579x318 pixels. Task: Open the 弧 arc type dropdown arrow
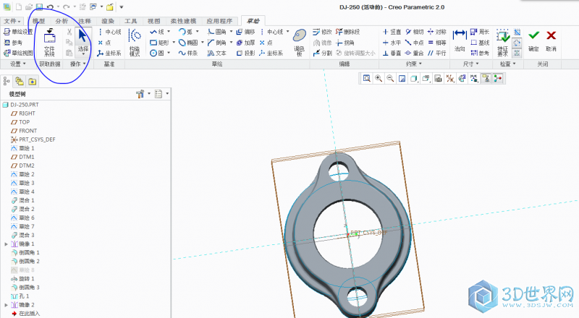198,32
